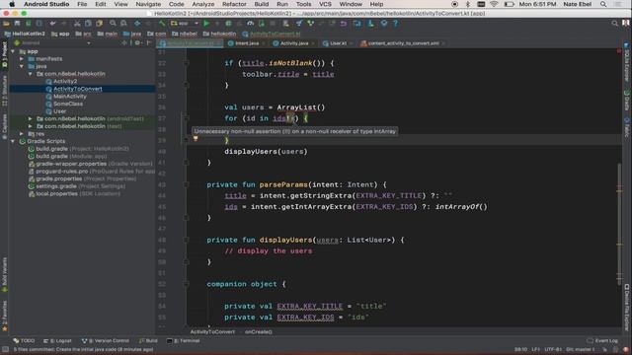Toggle fold marker at displayUsers function declaration
Viewport: 632px width, 355px height.
pos(187,240)
